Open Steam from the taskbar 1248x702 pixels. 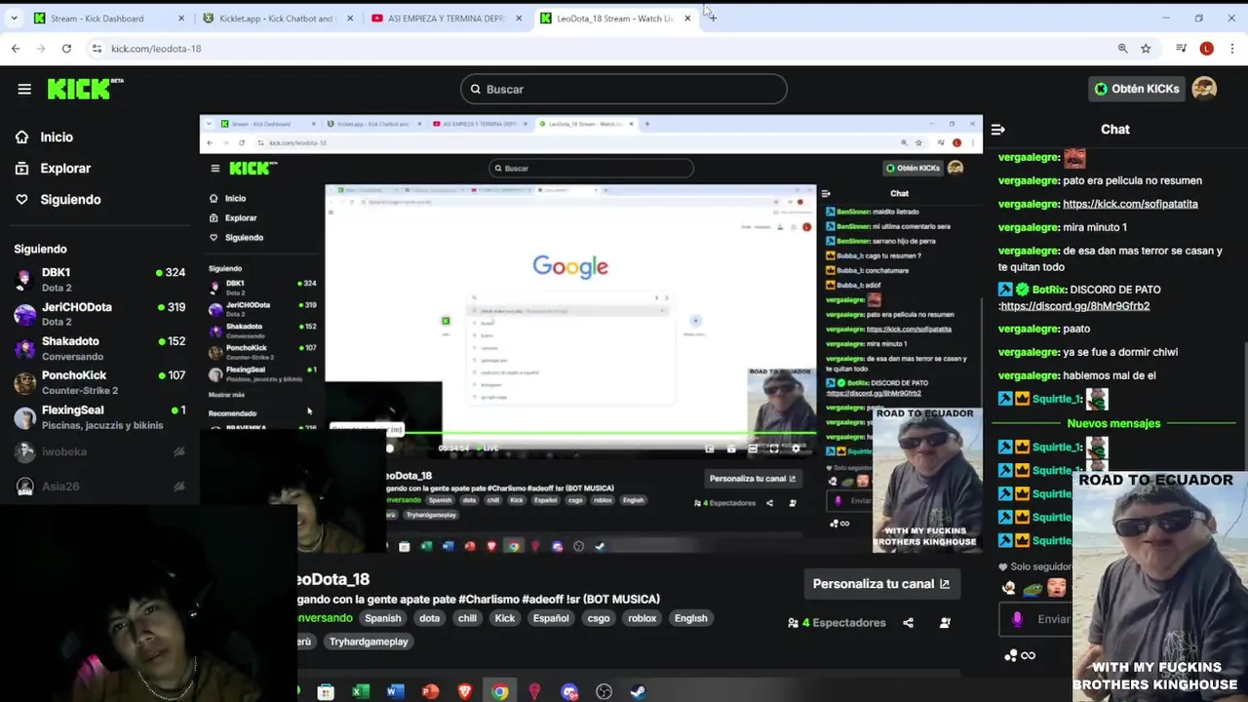tap(637, 692)
